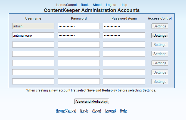Open the top Back link
This screenshot has height=120, width=186.
(x=85, y=5)
